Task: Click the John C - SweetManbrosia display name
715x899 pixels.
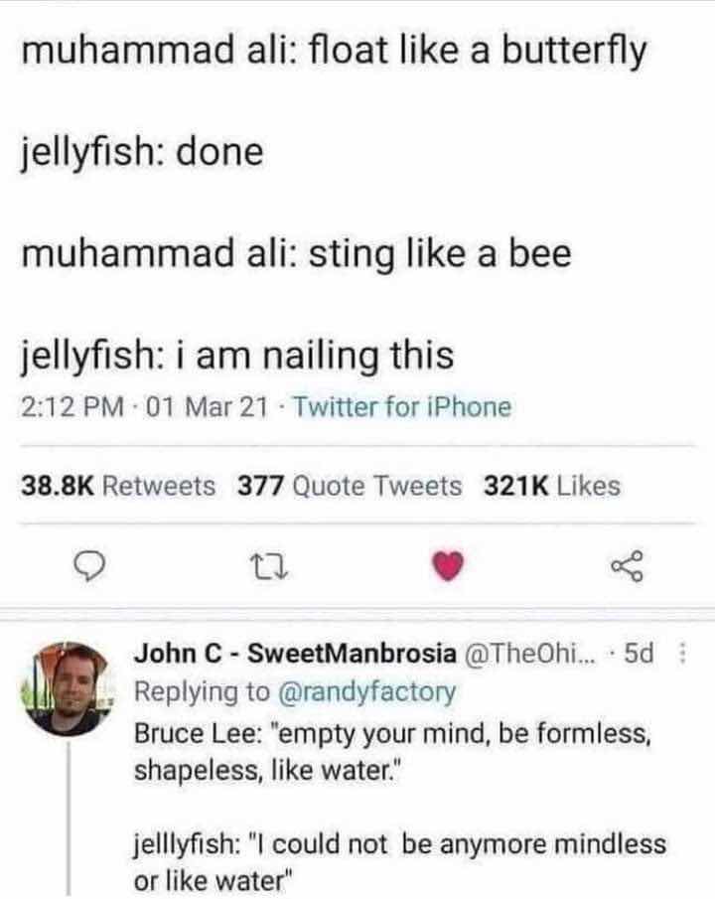Action: 295,653
